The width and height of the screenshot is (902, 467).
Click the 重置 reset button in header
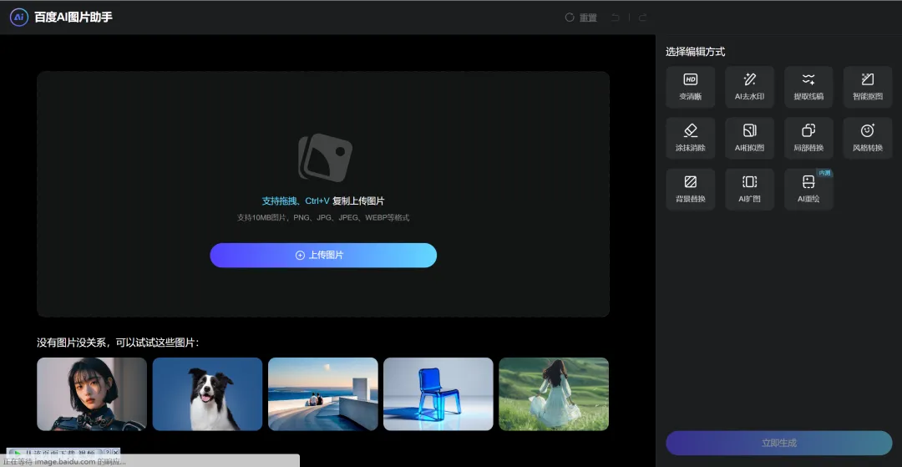point(580,18)
